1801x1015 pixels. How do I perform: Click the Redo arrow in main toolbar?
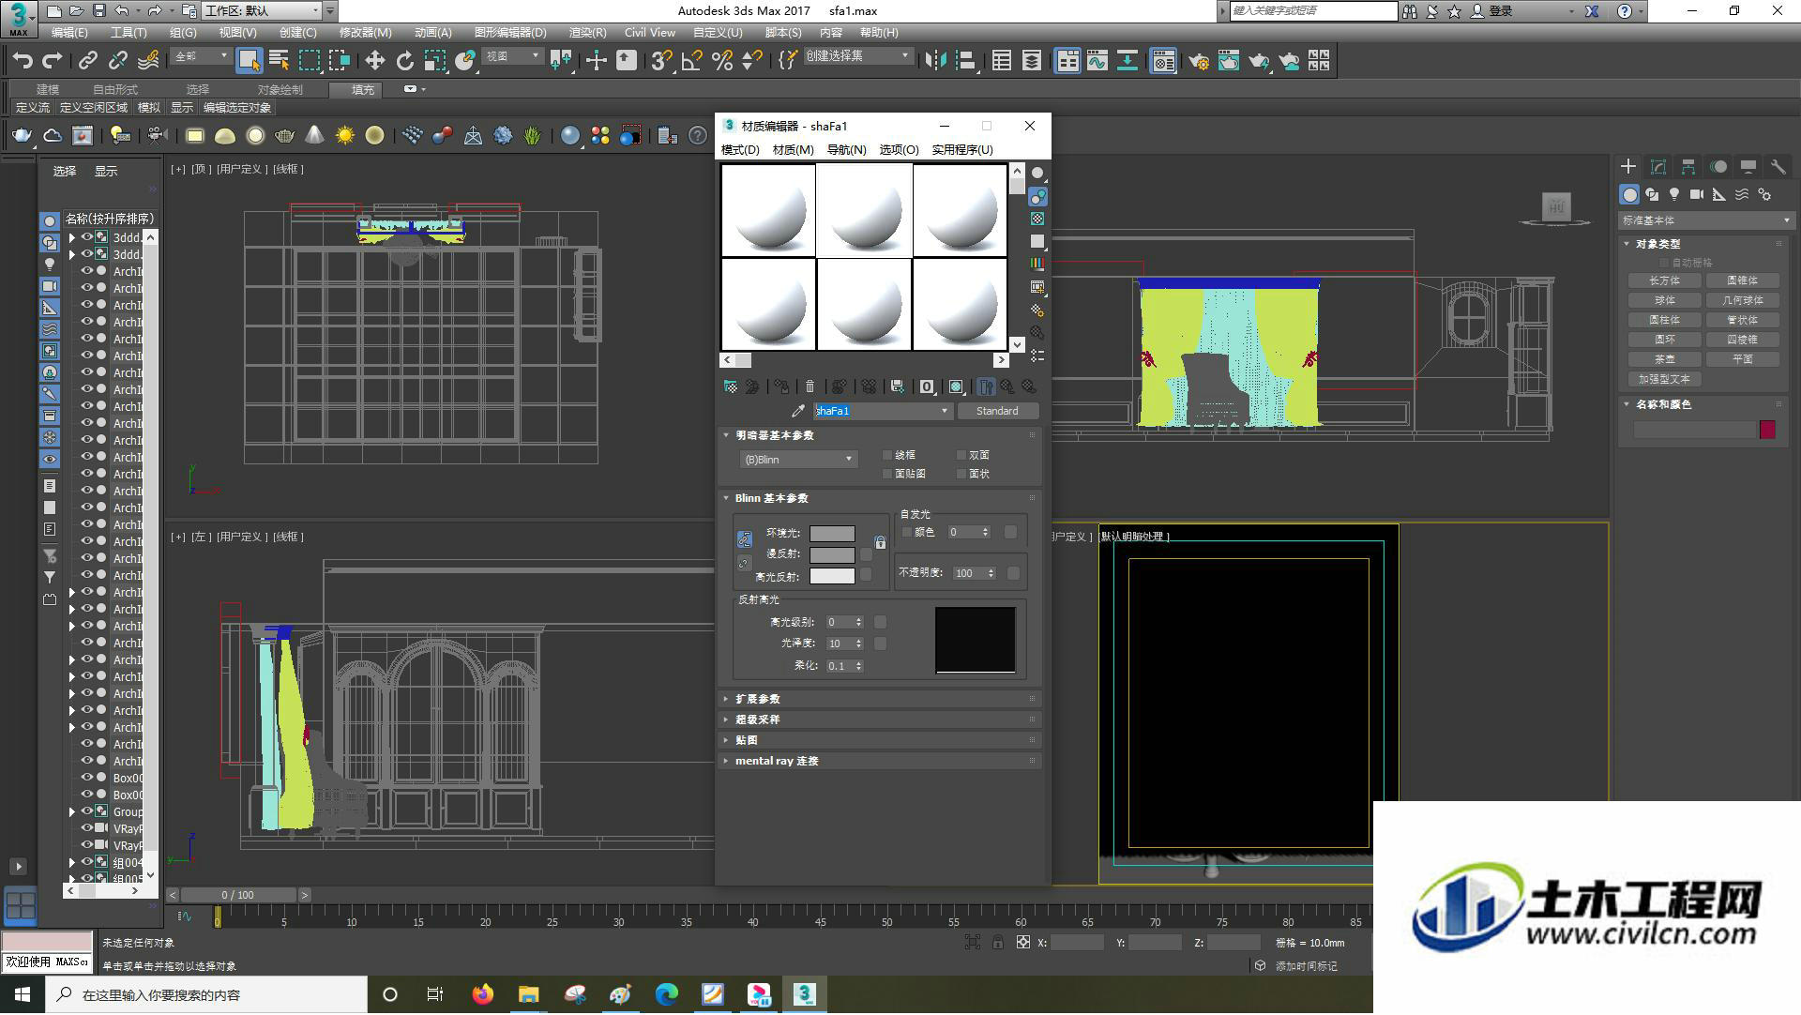53,61
